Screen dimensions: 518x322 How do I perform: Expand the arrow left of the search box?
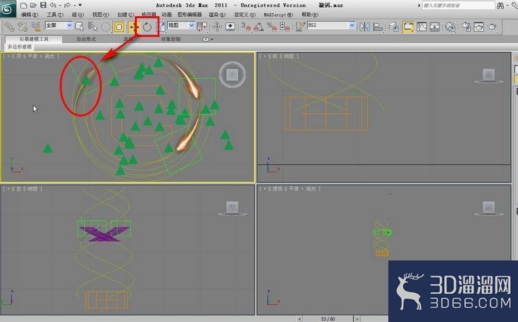point(419,6)
